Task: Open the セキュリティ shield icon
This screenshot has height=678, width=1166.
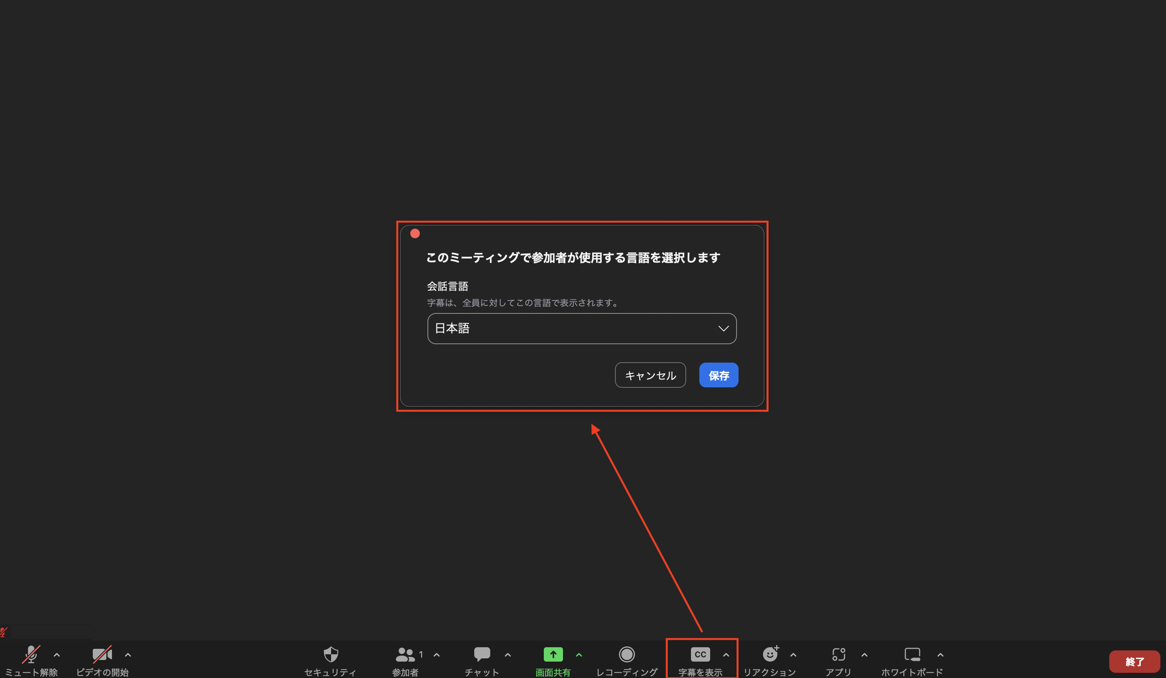Action: point(330,655)
